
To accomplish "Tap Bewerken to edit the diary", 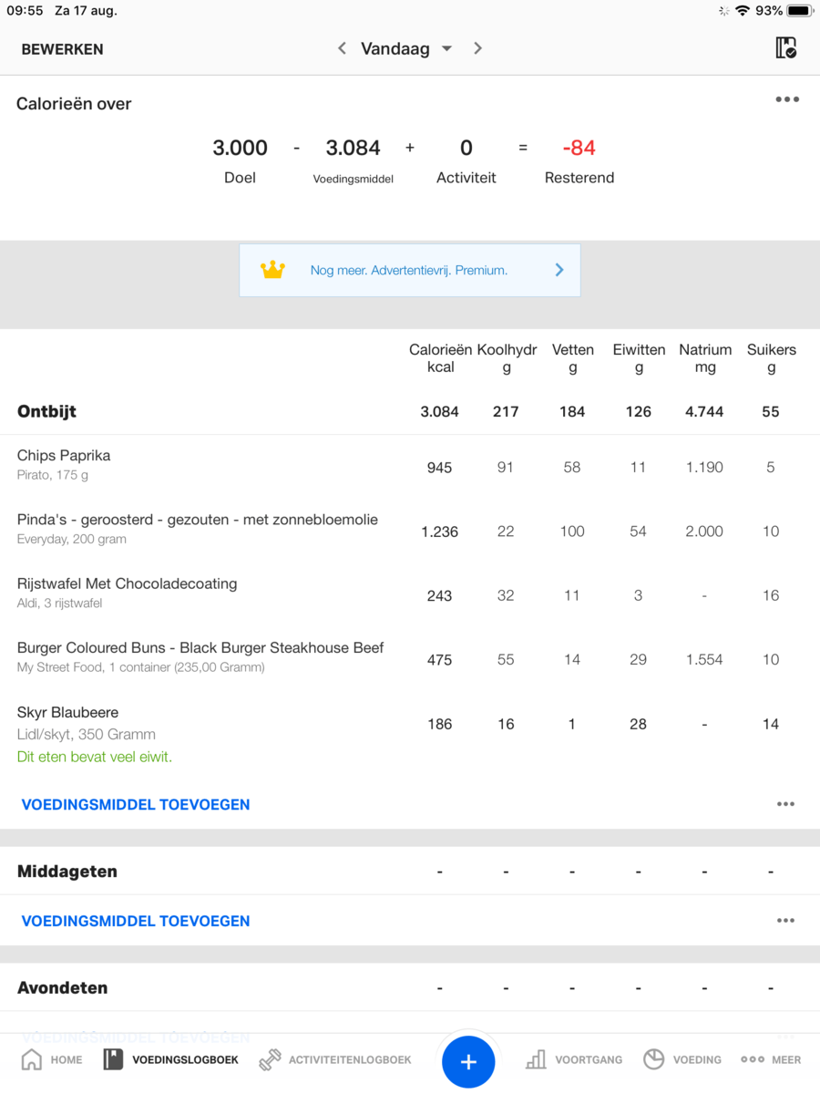I will (62, 49).
